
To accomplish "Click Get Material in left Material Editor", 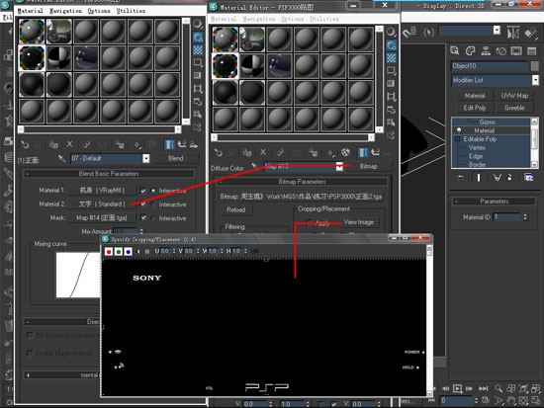I will (x=25, y=144).
